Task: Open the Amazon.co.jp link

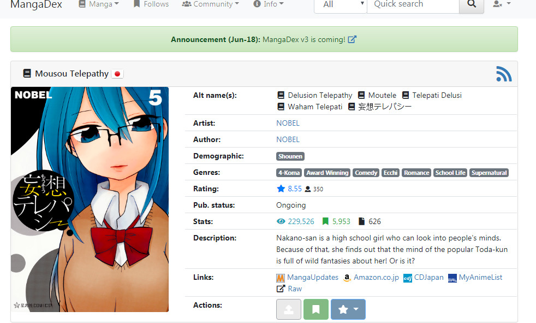Action: point(377,278)
